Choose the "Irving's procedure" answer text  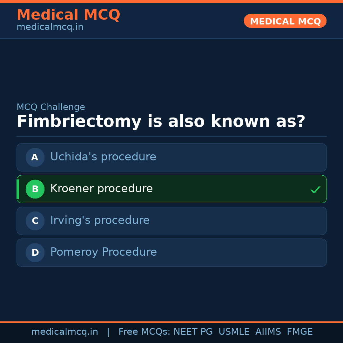pyautogui.click(x=100, y=220)
